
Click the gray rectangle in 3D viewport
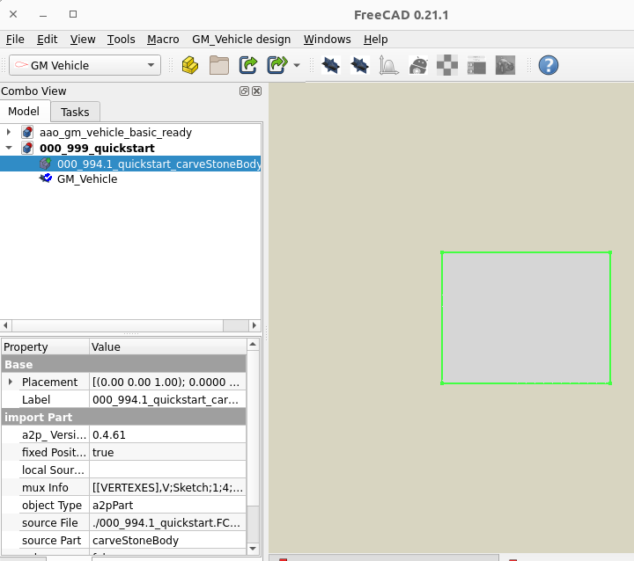point(526,317)
